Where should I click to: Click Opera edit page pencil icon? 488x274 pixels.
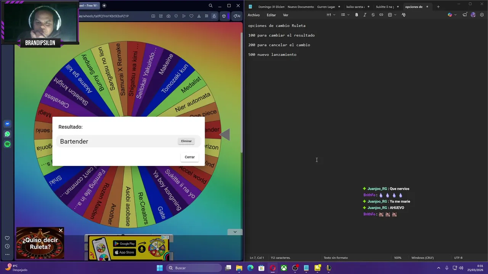pos(161,16)
